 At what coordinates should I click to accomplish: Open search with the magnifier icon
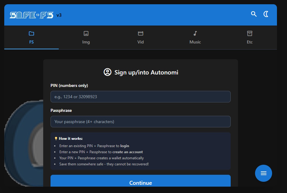[x=254, y=14]
